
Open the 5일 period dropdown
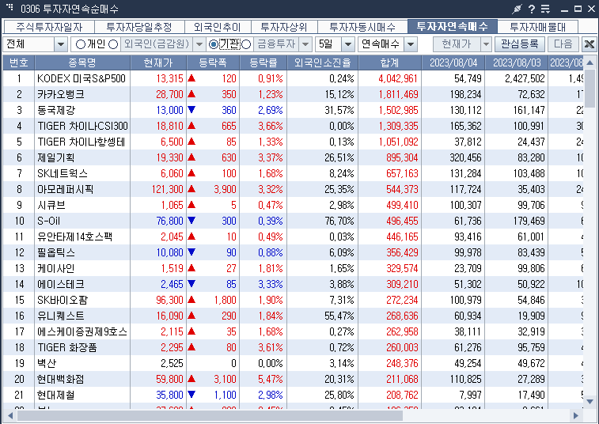tap(348, 44)
